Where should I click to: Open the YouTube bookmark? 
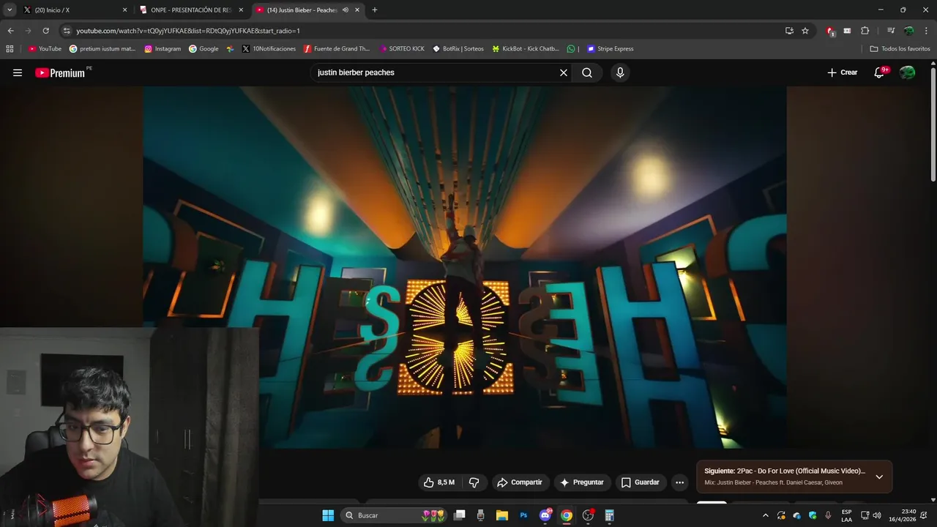(45, 49)
